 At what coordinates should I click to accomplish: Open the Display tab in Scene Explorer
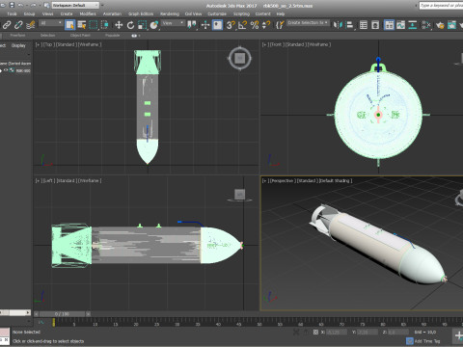[18, 45]
